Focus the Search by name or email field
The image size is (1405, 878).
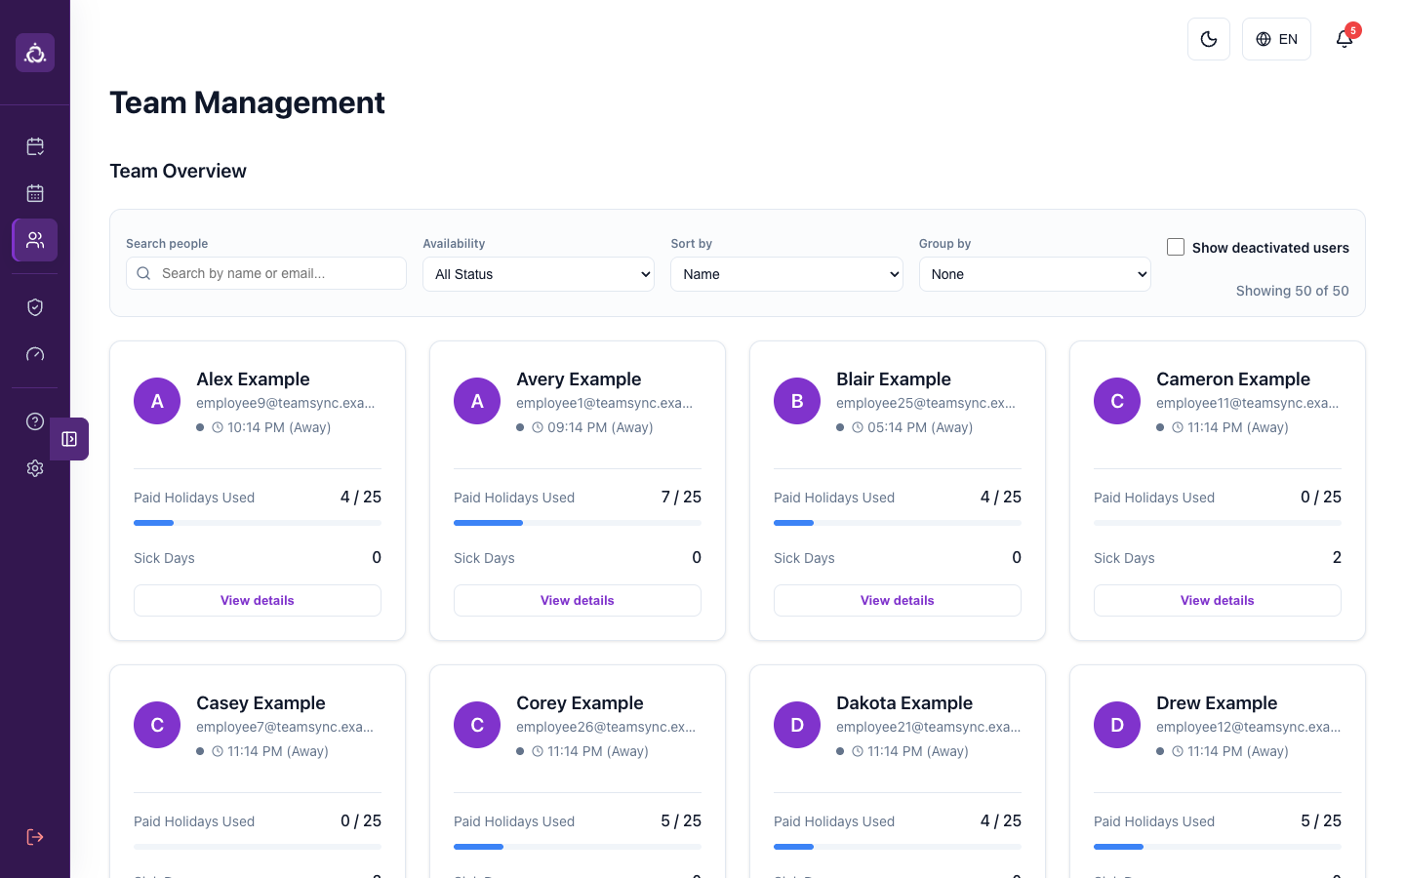tap(266, 273)
